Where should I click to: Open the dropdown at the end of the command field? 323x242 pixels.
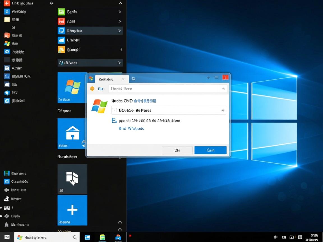pyautogui.click(x=223, y=110)
